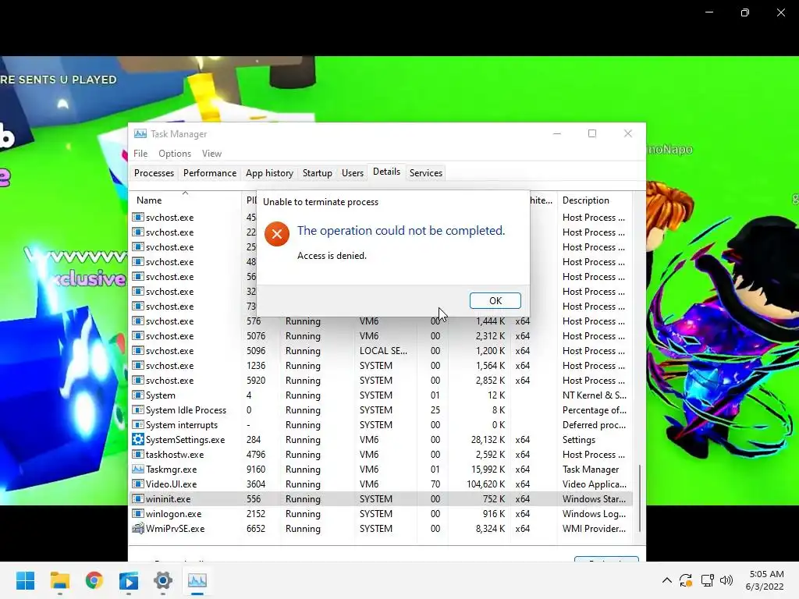Viewport: 799px width, 599px height.
Task: Select the System Idle Process name
Action: 186,410
